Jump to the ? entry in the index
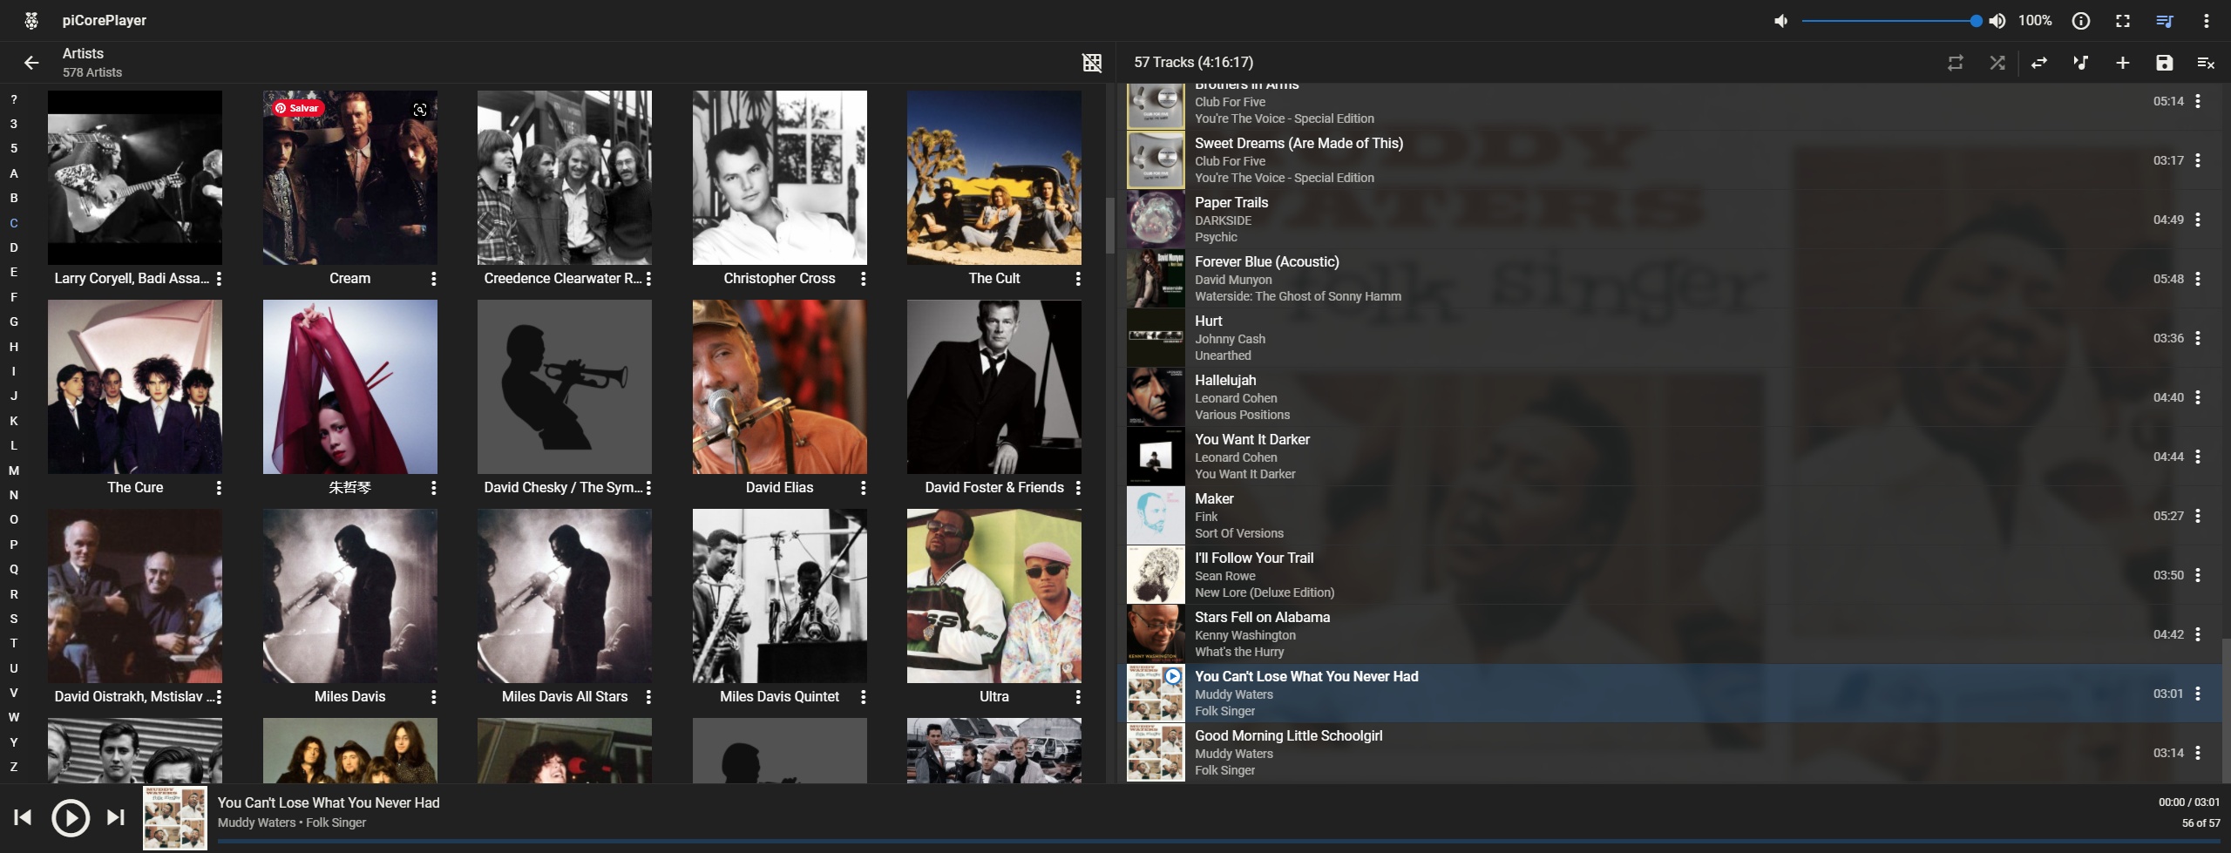 pos(14,99)
